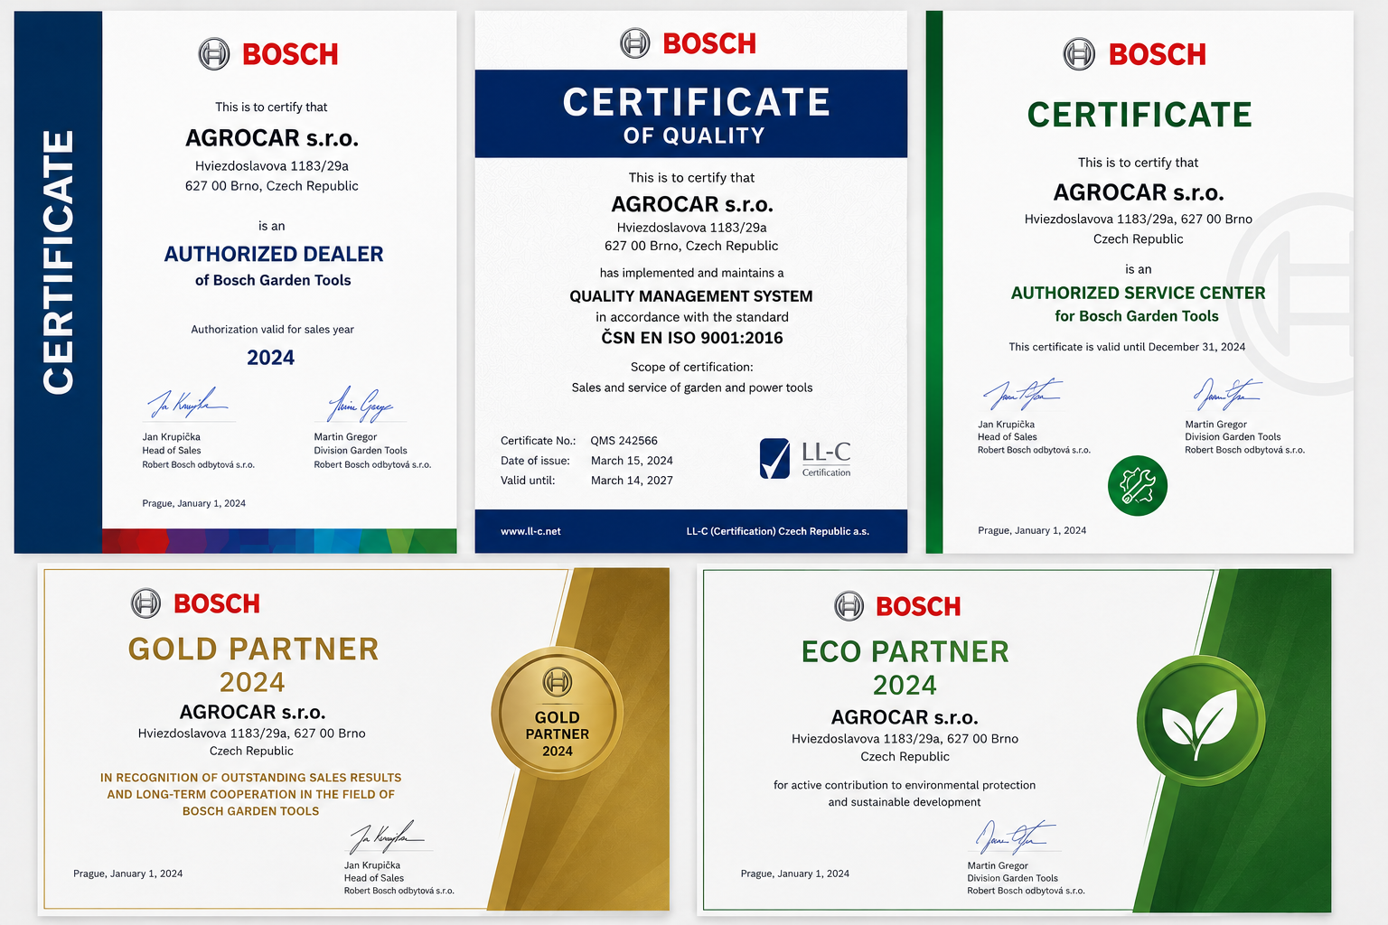Click Jan Krupička's signature on the Service Center certificate
This screenshot has width=1388, height=925.
point(1022,395)
